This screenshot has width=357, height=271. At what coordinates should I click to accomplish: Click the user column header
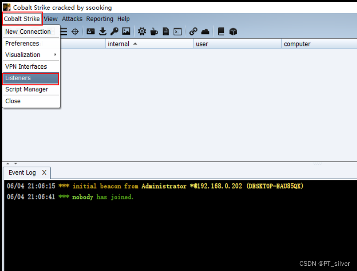pyautogui.click(x=238, y=44)
